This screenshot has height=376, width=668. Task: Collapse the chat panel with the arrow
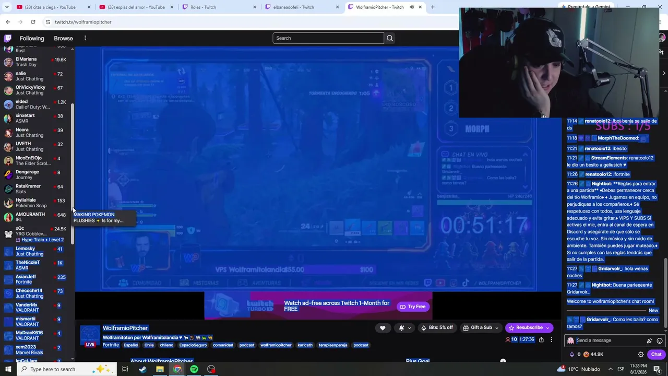pos(664,73)
